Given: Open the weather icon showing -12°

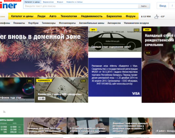Looking at the screenshot, I should [157, 16].
